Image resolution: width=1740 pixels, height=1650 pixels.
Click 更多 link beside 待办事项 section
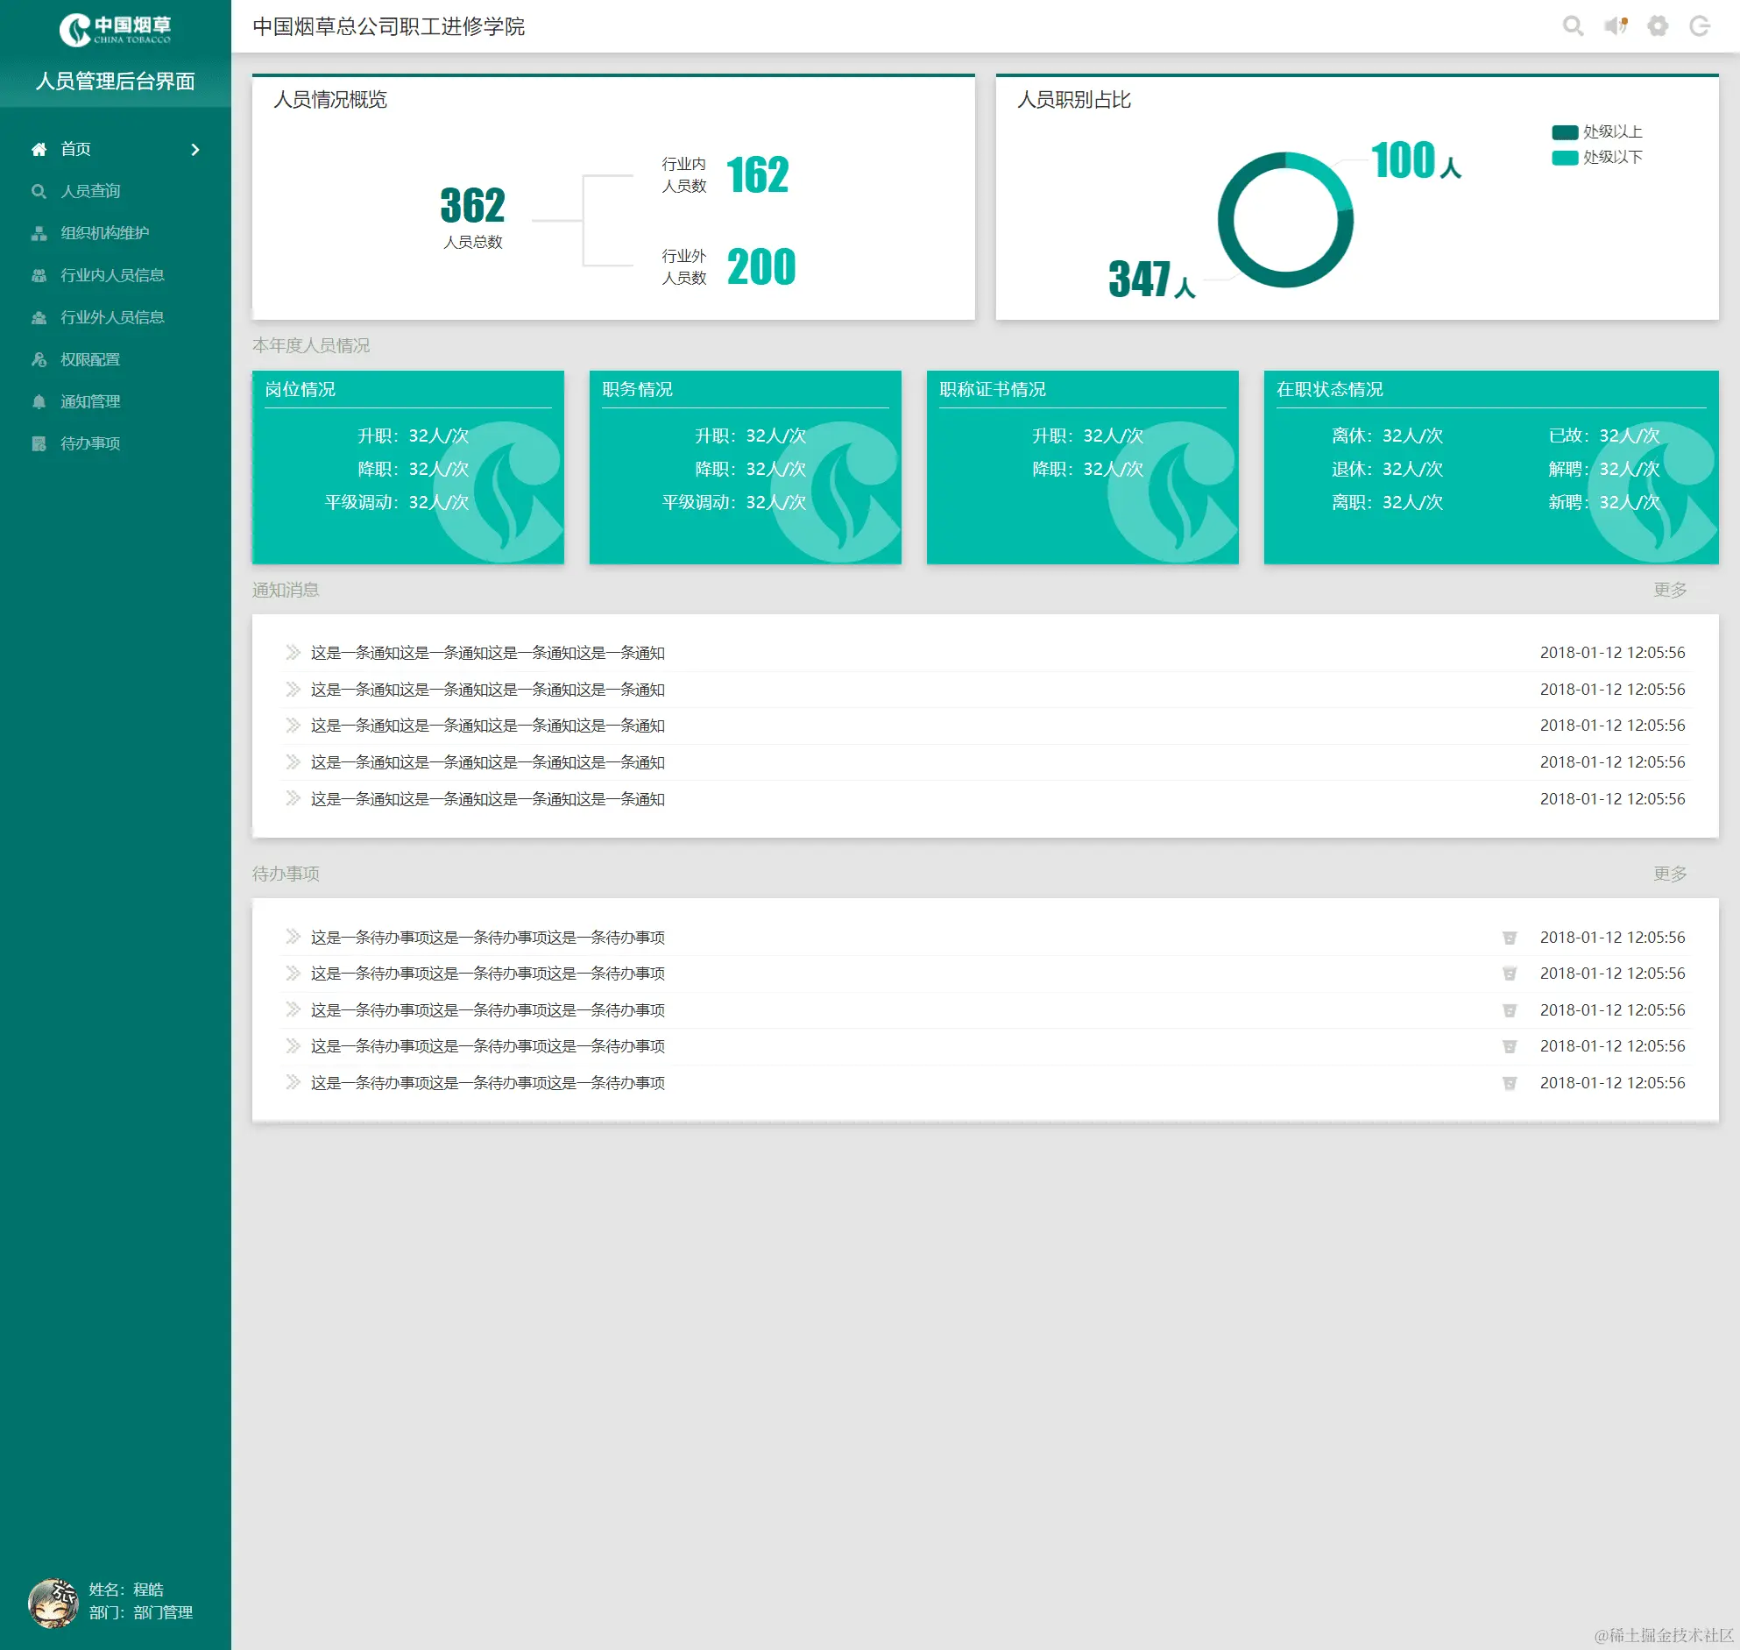pos(1669,874)
